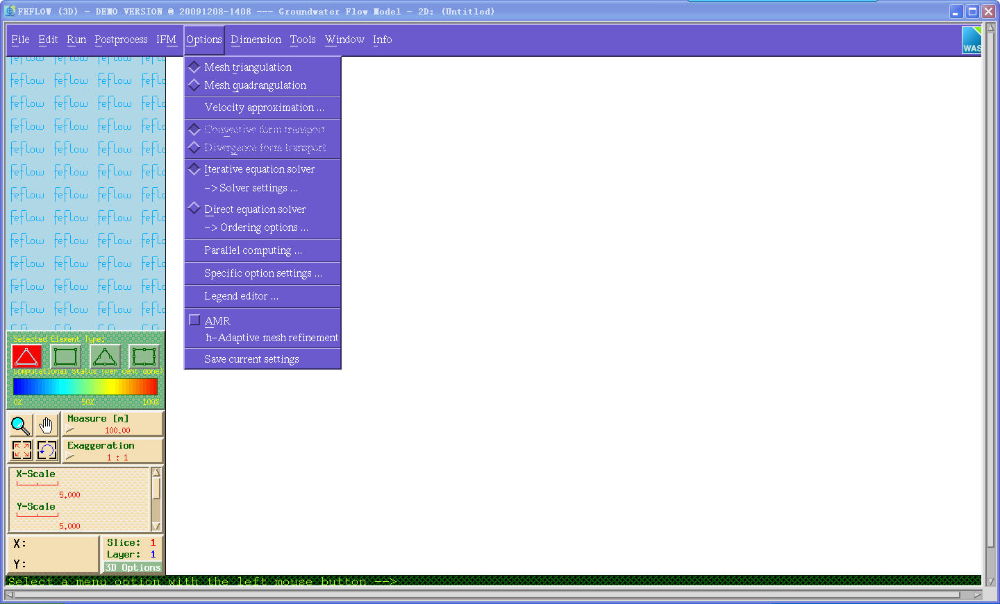Screen dimensions: 1000x604
Task: Click main window vertical scroll up arrow
Action: 991,28
